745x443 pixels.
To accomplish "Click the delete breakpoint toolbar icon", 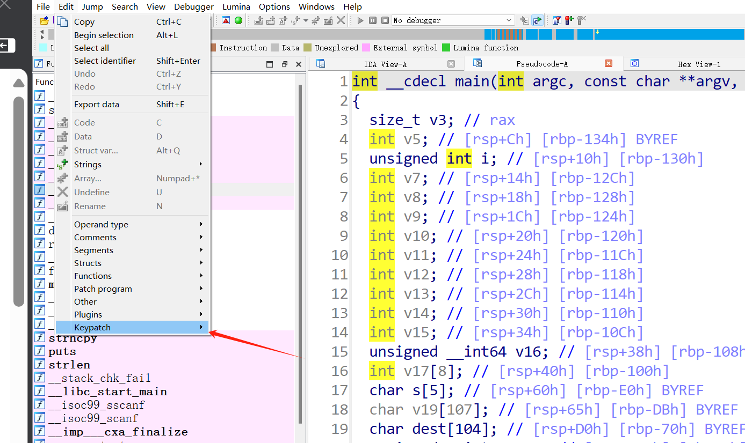I will pyautogui.click(x=582, y=20).
